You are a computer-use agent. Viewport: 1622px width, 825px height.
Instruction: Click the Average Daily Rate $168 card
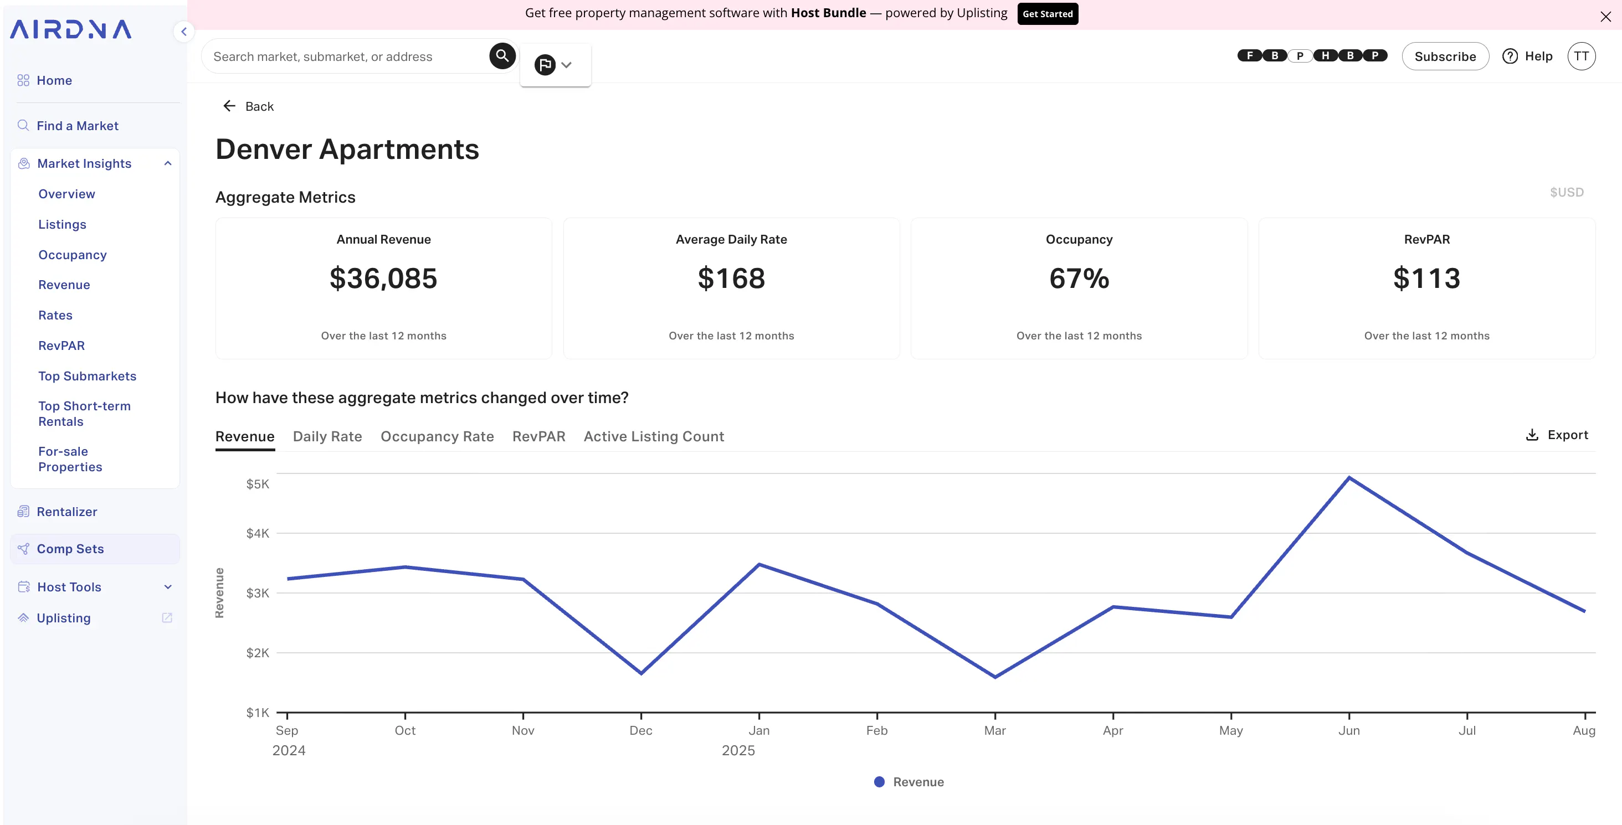[731, 288]
